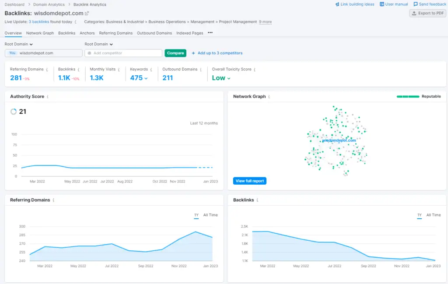Screen dimensions: 448x284
Task: Click the Monthly Visits value 1.3K
Action: [97, 78]
